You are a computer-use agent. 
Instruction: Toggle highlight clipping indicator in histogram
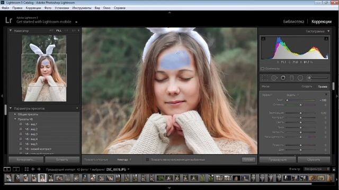326,39
